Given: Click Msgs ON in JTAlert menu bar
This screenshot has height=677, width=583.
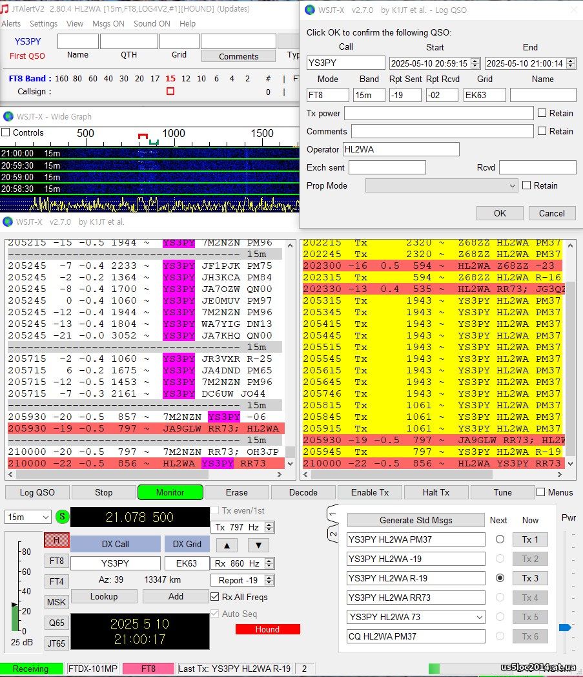Looking at the screenshot, I should point(108,24).
